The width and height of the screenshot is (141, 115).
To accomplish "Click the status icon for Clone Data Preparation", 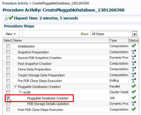I will [134, 69].
